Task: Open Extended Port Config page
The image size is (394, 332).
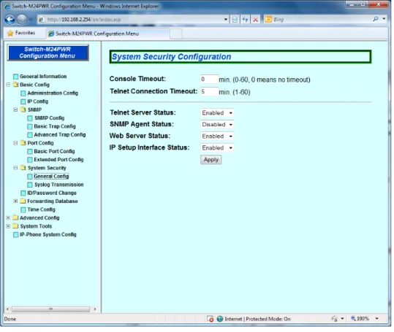Action: click(58, 160)
